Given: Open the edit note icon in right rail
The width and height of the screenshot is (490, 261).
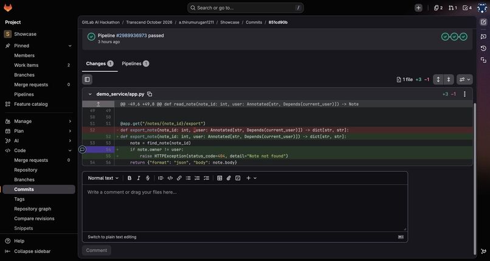Looking at the screenshot, I should tap(483, 22).
